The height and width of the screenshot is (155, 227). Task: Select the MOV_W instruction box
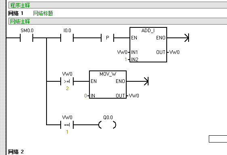coord(108,85)
